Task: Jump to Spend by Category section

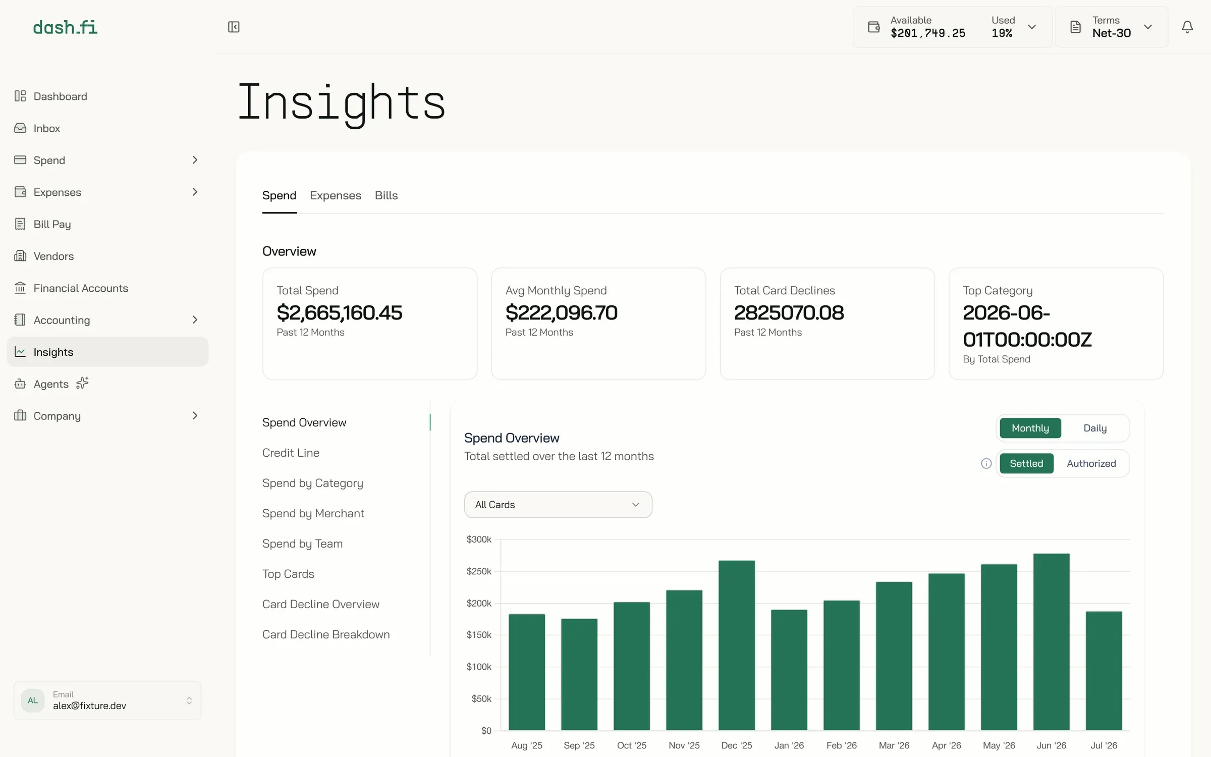Action: tap(313, 483)
